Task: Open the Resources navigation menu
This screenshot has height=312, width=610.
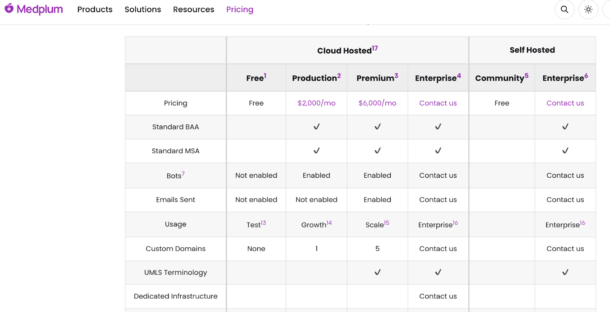Action: click(193, 10)
